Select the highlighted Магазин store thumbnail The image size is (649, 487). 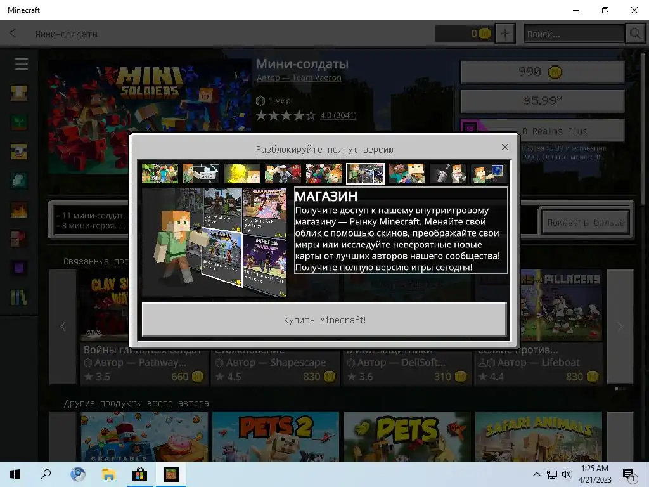[x=365, y=173]
